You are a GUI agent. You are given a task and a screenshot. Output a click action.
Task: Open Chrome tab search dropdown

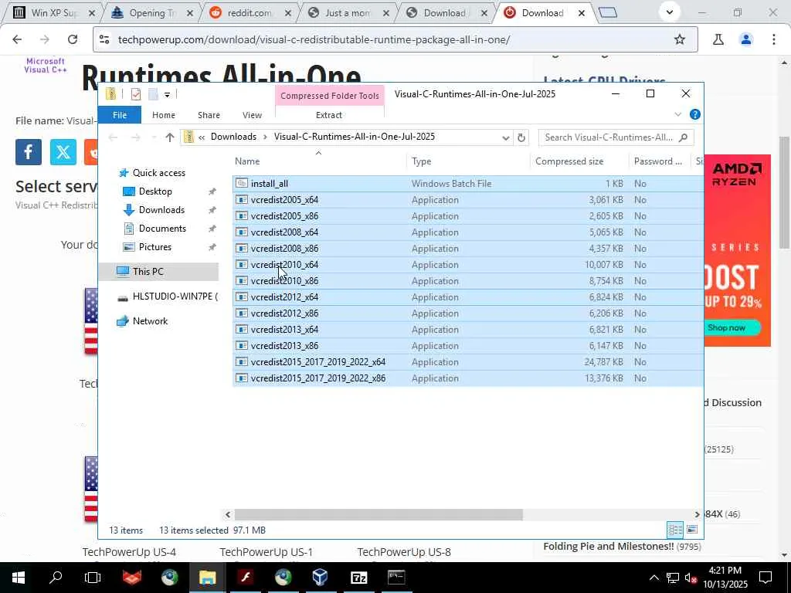(670, 12)
